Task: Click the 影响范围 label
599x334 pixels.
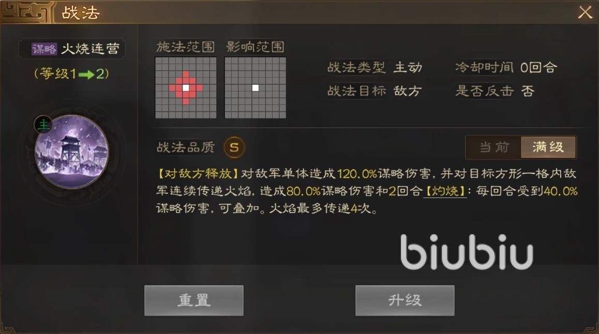Action: coord(255,47)
